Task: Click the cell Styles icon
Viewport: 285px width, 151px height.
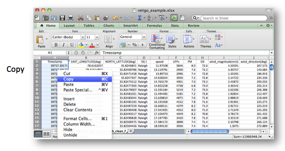Action: pos(170,39)
